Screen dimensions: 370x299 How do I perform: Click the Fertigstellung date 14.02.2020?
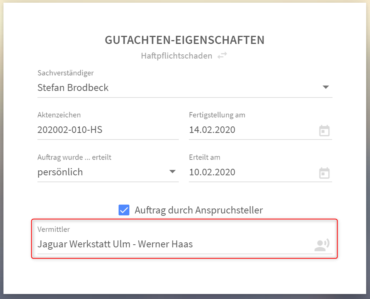[x=212, y=130]
